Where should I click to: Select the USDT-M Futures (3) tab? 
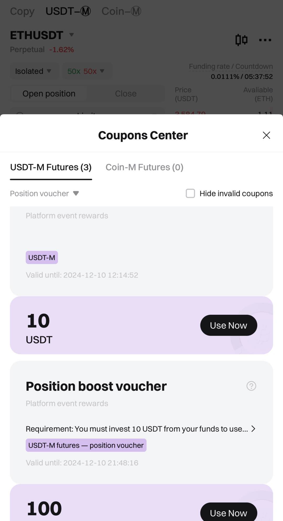[51, 167]
